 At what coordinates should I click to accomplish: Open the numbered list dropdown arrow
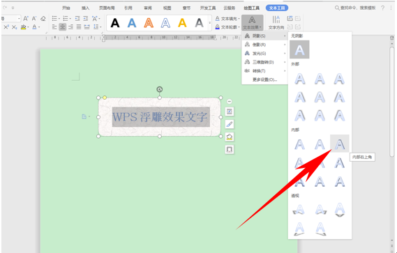pos(70,18)
